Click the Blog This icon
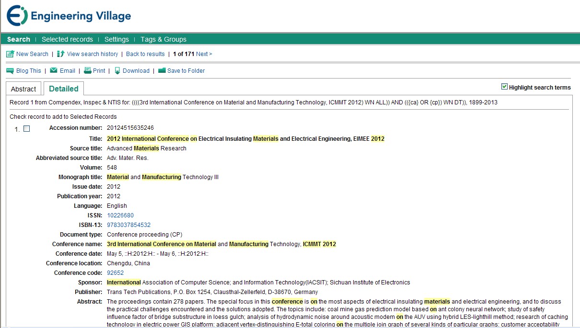Screen dimensions: 580x328 pos(10,71)
